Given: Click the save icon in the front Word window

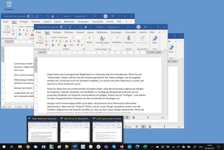Looking at the screenshot, I should click(70, 27).
